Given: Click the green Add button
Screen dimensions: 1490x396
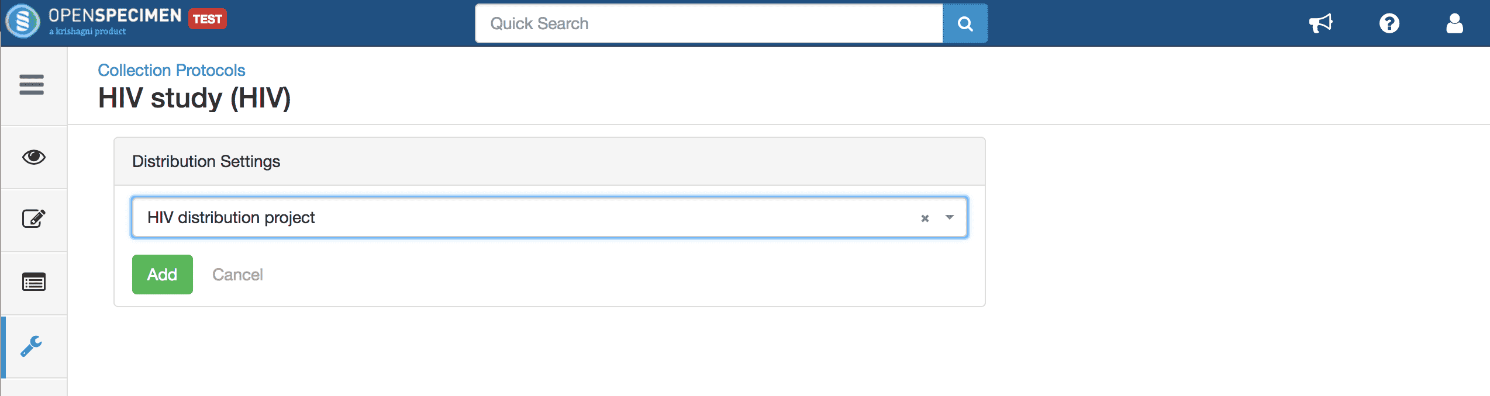Looking at the screenshot, I should [163, 275].
